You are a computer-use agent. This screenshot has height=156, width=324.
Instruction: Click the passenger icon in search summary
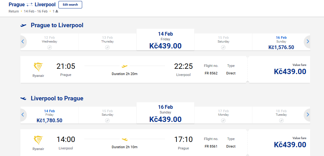57,11
